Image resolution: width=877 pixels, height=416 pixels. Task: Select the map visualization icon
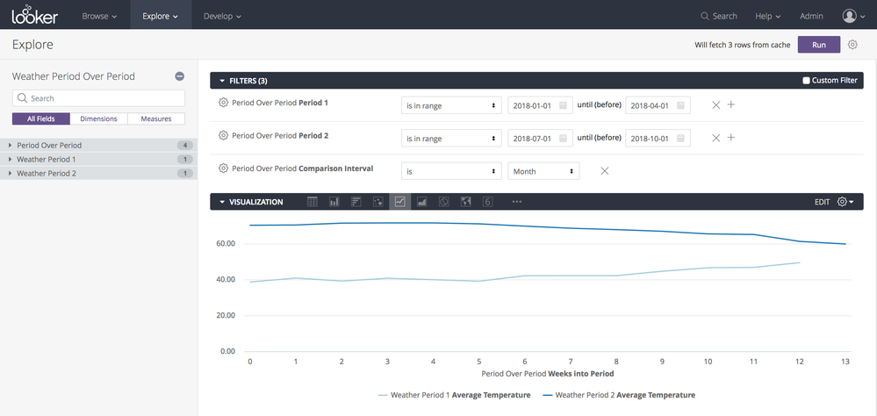pyautogui.click(x=465, y=202)
